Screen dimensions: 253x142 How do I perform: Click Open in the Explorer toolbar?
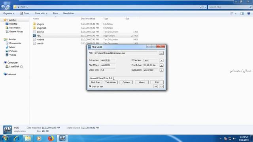pyautogui.click(x=25, y=13)
